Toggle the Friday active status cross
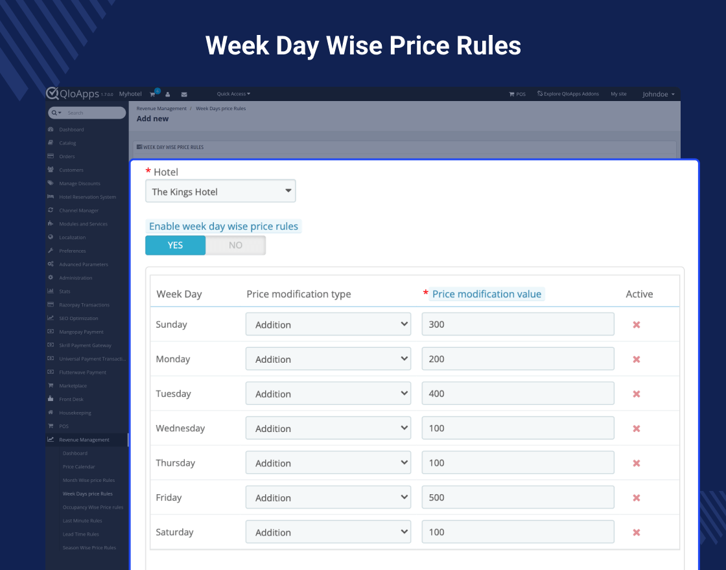 click(x=637, y=497)
